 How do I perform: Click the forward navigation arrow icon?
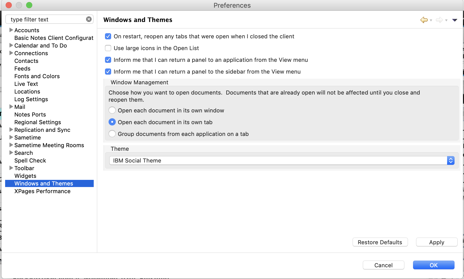[x=439, y=20]
